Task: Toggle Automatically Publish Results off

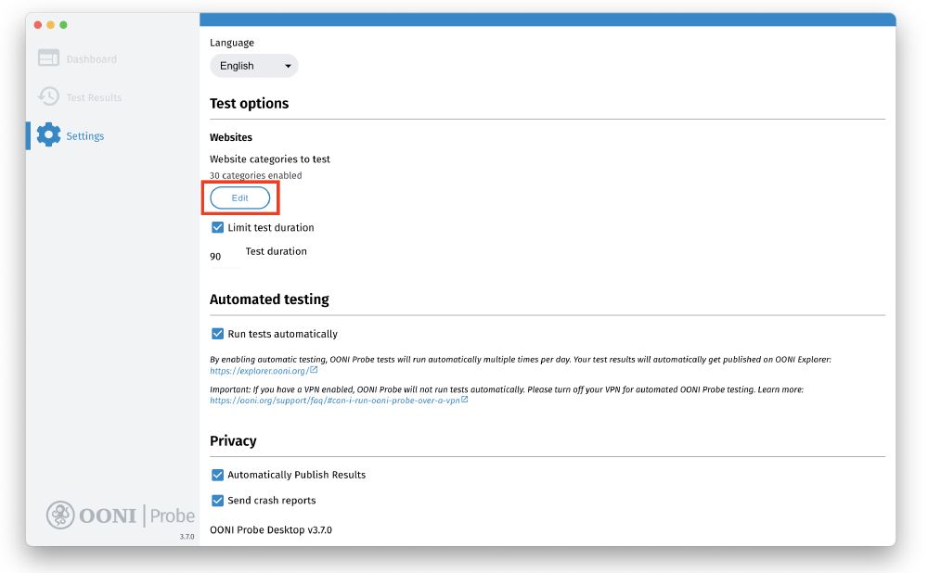Action: [x=216, y=474]
